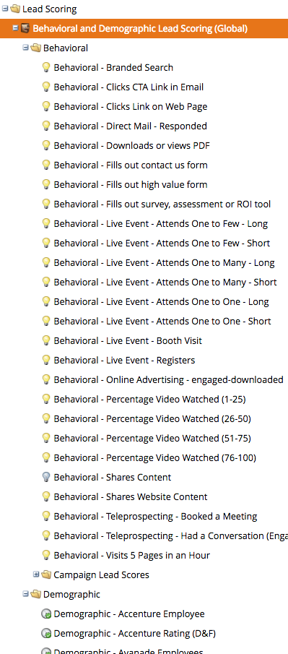
Task: Collapse the Behavioral folder
Action: point(26,47)
